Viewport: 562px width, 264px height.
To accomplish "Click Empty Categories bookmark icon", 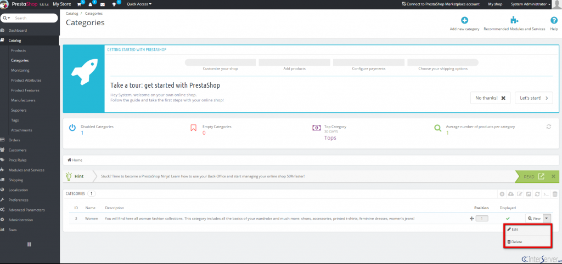I will pyautogui.click(x=194, y=128).
